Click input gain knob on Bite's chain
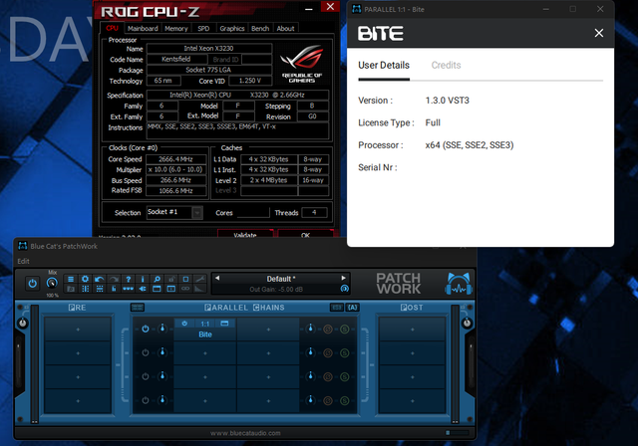Viewport: 638px width, 446px height. click(162, 329)
